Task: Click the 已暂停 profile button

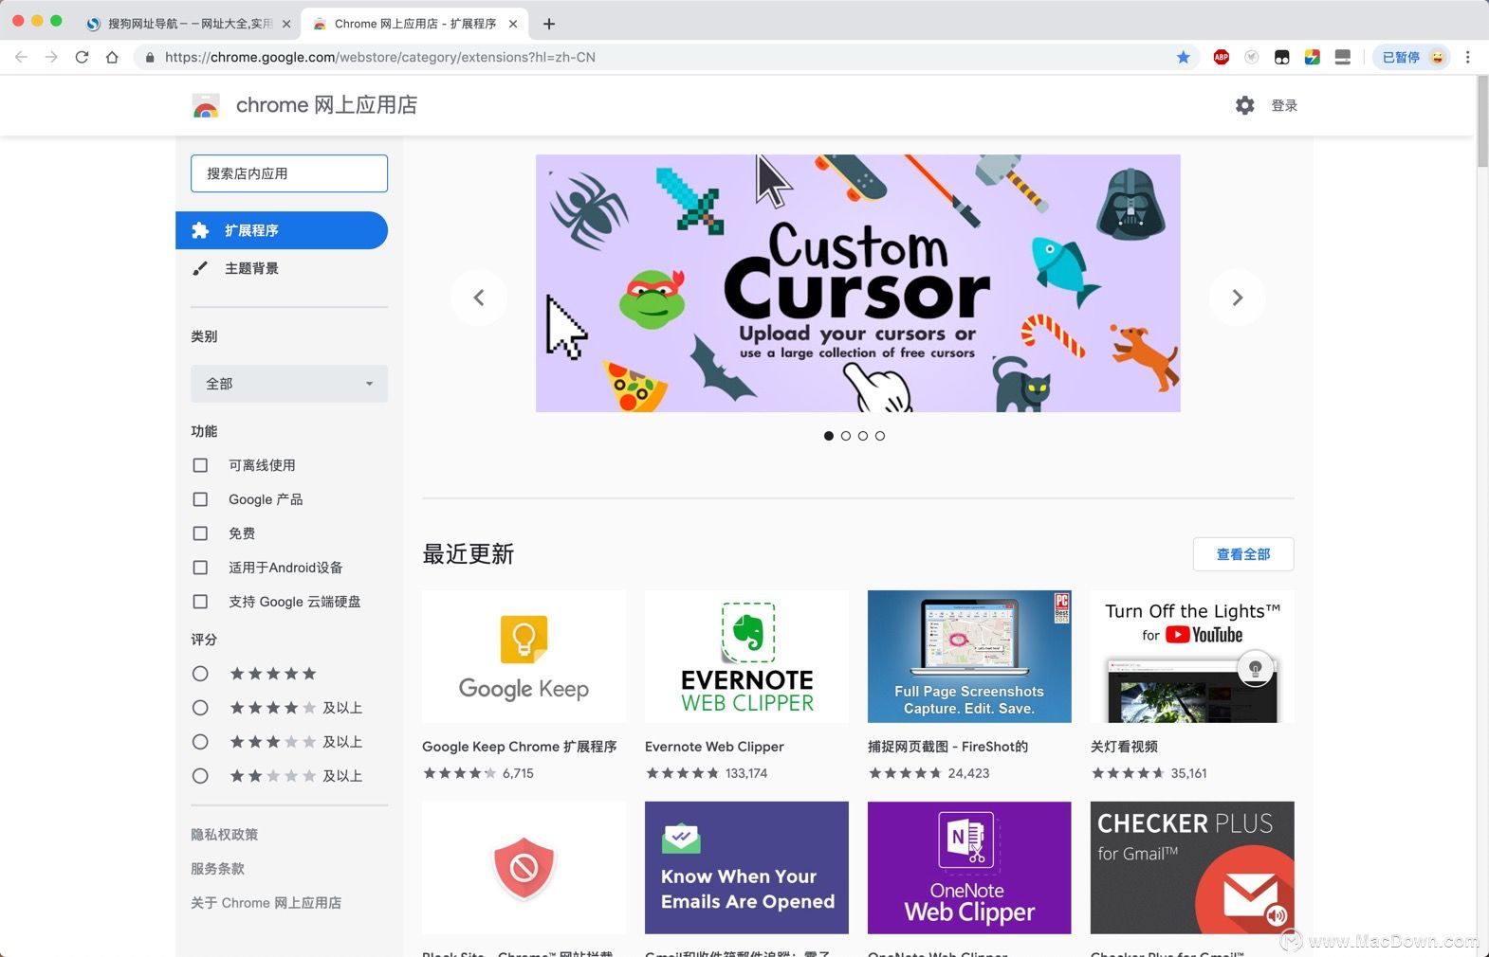Action: tap(1413, 57)
